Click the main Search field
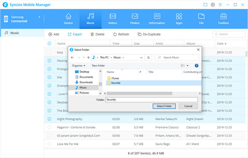Image resolution: width=248 pixels, height=158 pixels. pos(229,34)
